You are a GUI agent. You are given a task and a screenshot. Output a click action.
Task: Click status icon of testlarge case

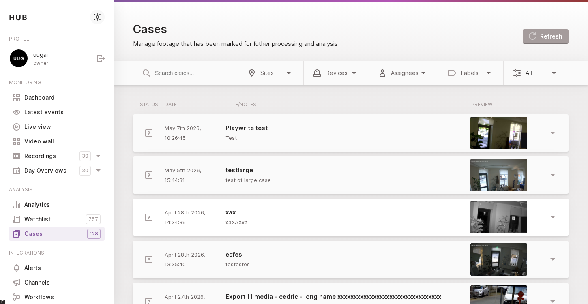click(x=149, y=175)
